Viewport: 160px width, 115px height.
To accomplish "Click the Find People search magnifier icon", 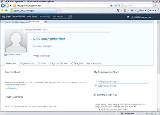I will (x=70, y=16).
